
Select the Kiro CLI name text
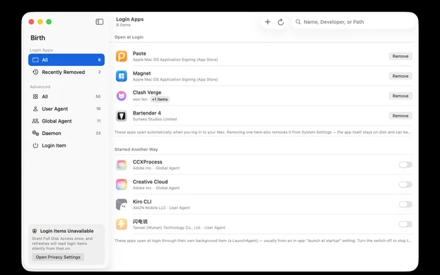click(x=142, y=202)
